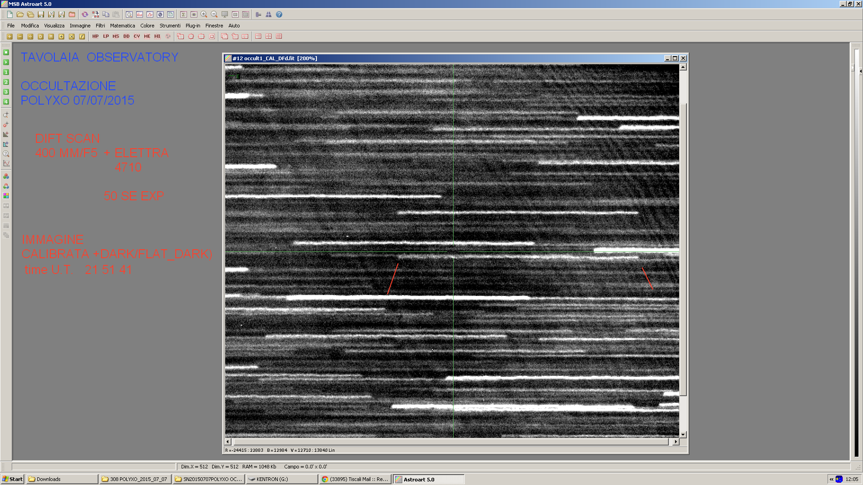The width and height of the screenshot is (863, 485).
Task: Click the Start button
Action: (13, 479)
